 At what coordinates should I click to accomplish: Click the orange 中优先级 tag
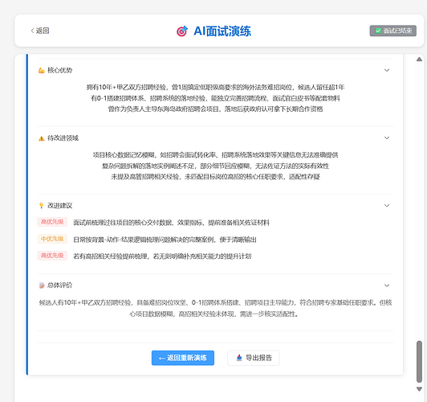click(x=52, y=239)
